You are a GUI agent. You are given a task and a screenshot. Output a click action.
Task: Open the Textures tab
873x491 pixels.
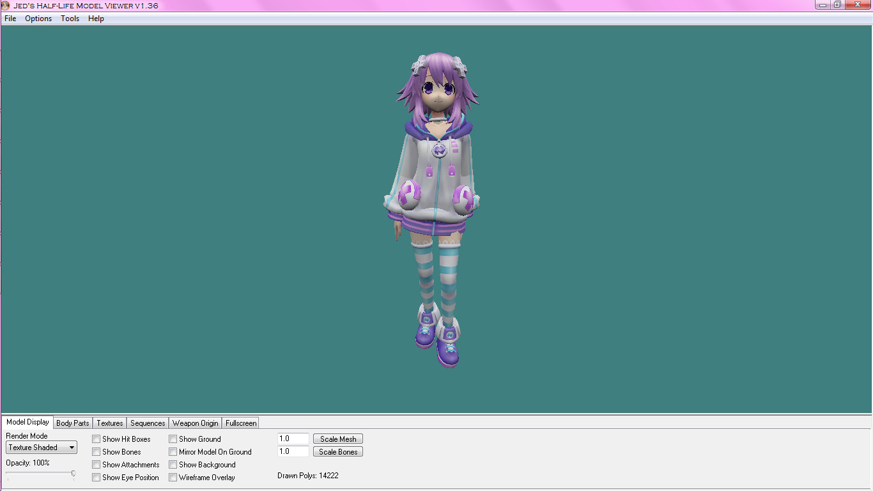pos(109,423)
